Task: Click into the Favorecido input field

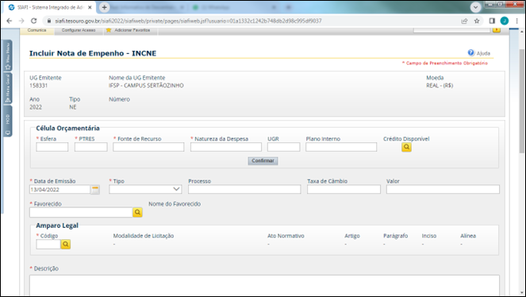Action: (81, 212)
